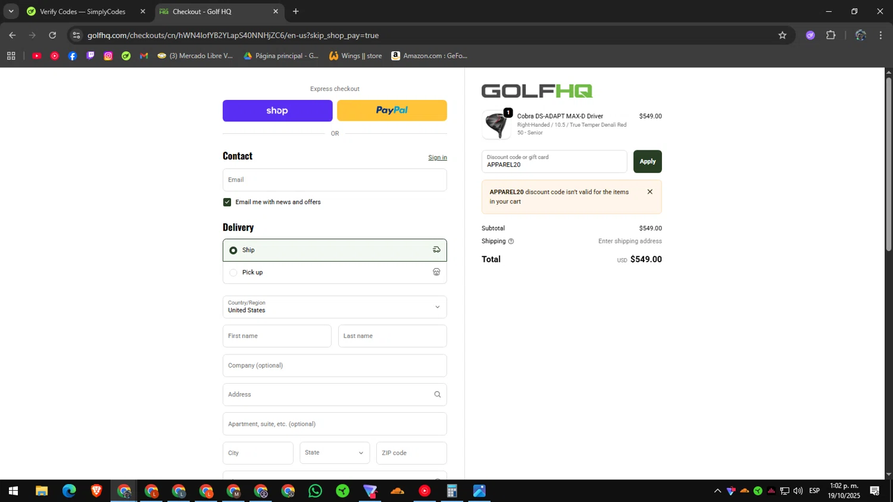
Task: Open Mercado Libre bookmark
Action: [x=195, y=56]
